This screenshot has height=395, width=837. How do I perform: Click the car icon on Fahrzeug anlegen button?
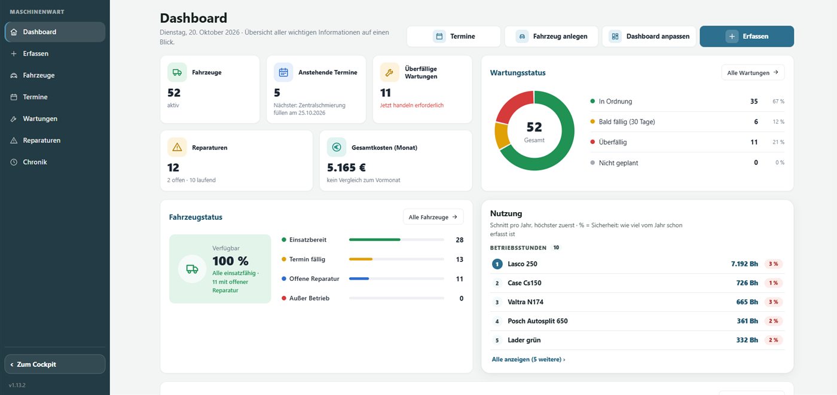click(522, 36)
